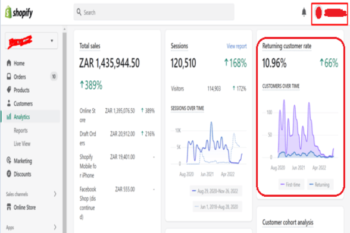
Task: Click the Discounts percent icon
Action: tap(9, 174)
